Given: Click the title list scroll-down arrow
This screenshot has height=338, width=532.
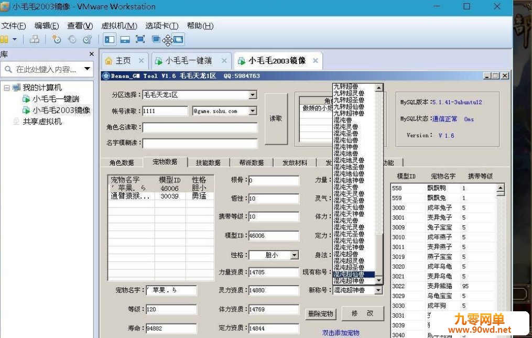Looking at the screenshot, I should pos(379,280).
